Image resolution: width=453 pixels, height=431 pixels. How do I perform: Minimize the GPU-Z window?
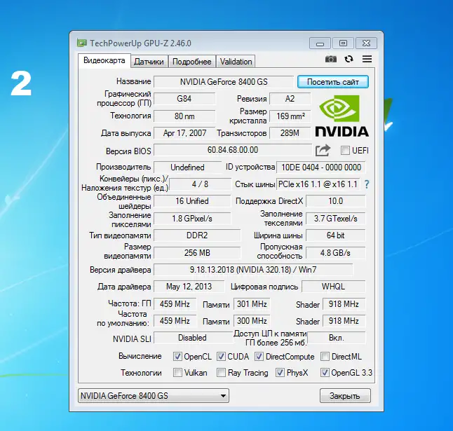click(x=320, y=43)
